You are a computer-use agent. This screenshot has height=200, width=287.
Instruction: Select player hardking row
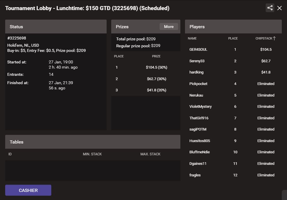233,72
